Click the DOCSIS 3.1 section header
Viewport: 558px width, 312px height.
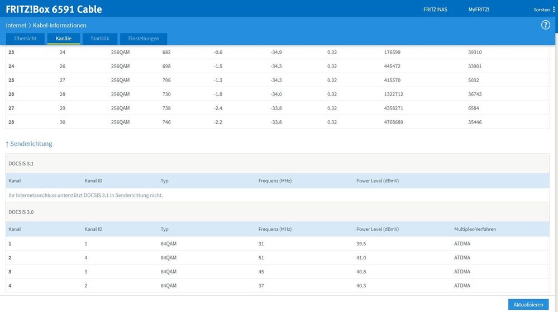[x=22, y=163]
